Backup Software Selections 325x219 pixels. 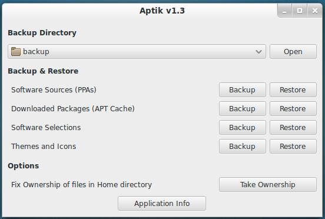243,127
